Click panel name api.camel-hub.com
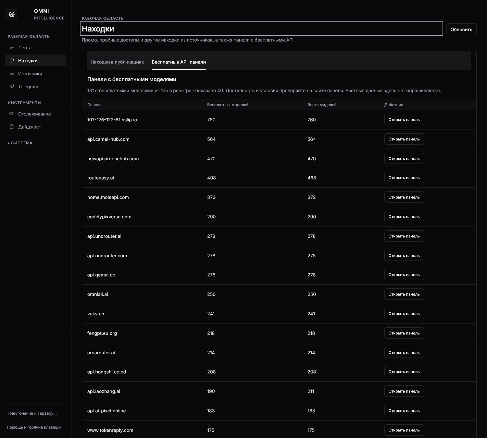 click(x=108, y=139)
